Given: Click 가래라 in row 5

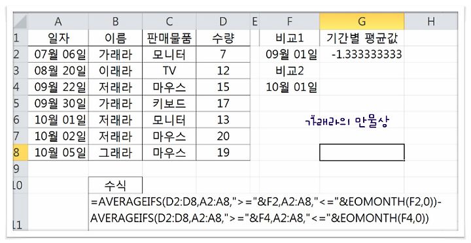Looking at the screenshot, I should (115, 103).
